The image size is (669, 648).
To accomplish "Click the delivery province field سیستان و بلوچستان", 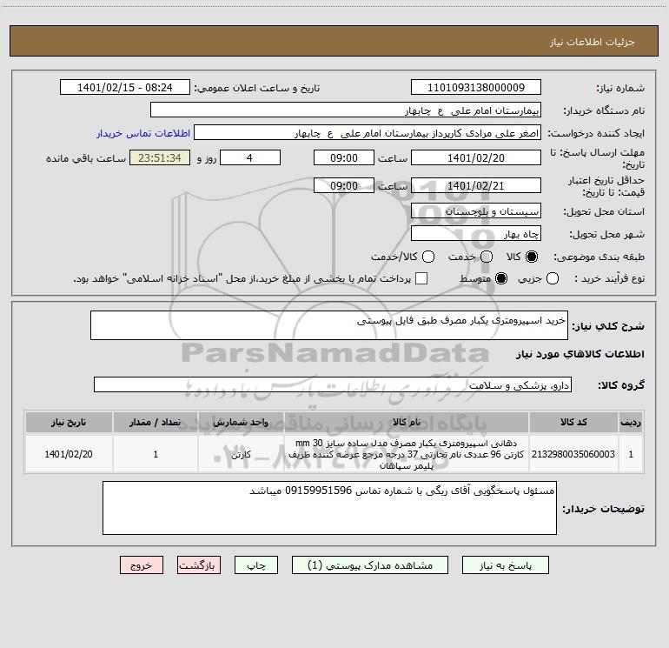I will click(x=476, y=210).
